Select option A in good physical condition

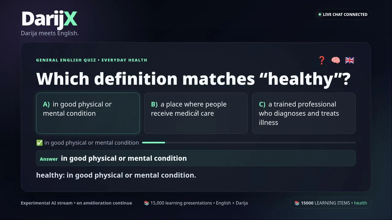point(88,113)
